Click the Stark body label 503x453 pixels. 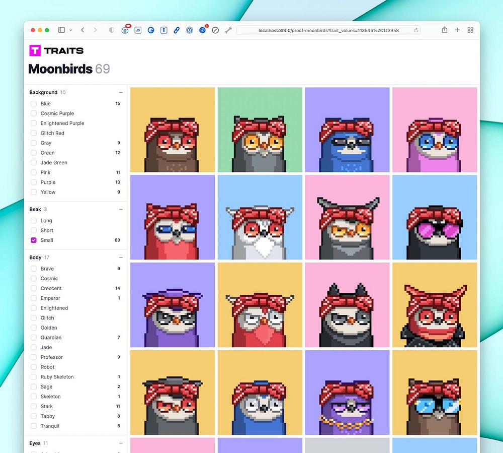[46, 407]
